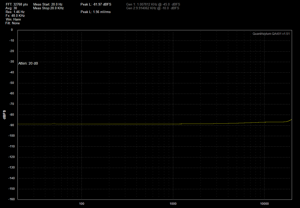Click the Win: Hann label
This screenshot has height=208, width=300.
click(13, 19)
